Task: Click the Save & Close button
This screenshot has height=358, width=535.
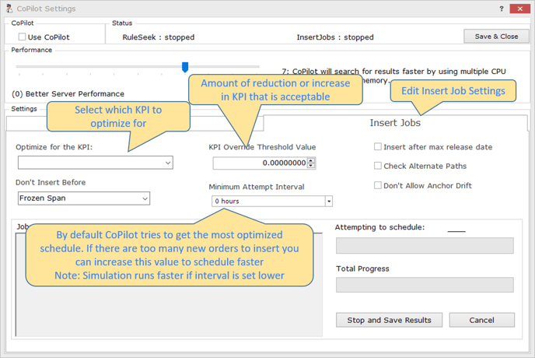Action: (x=496, y=37)
